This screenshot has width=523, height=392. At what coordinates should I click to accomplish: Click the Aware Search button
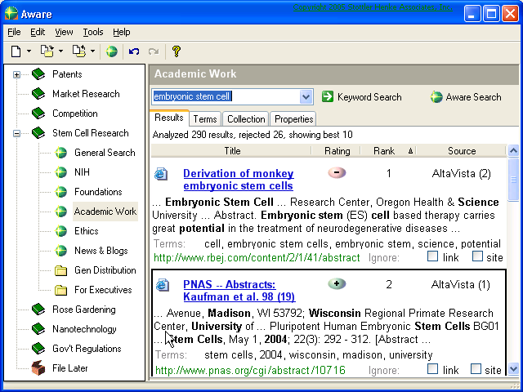pos(466,97)
